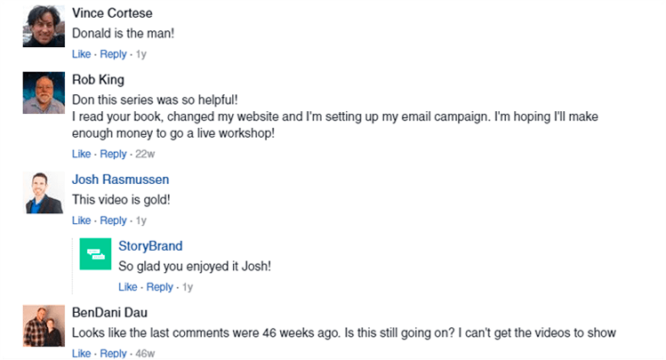Reply to Vince Cortese's comment
Image resolution: width=666 pixels, height=360 pixels.
pos(113,54)
